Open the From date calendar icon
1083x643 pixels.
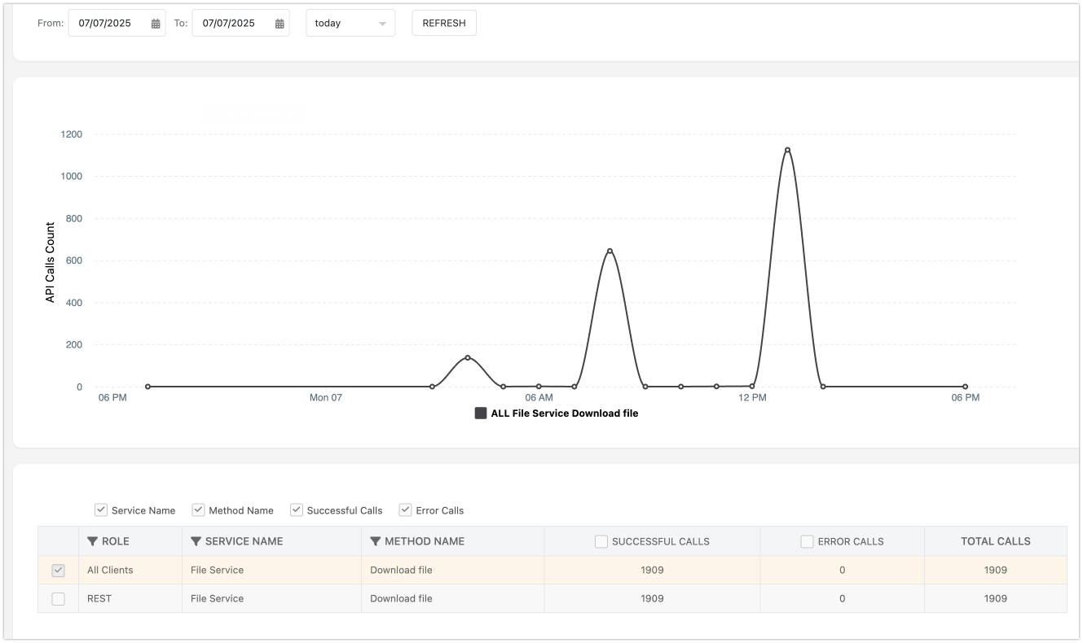coord(156,24)
